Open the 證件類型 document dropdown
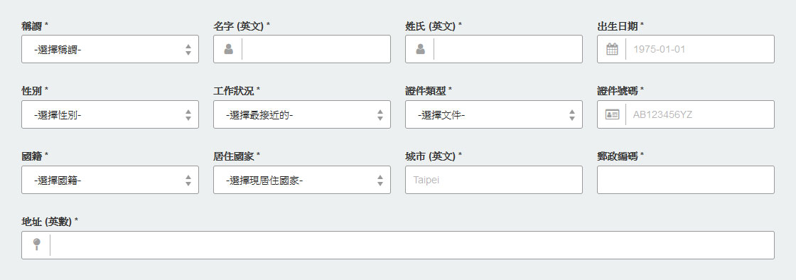The width and height of the screenshot is (796, 280). click(x=494, y=114)
